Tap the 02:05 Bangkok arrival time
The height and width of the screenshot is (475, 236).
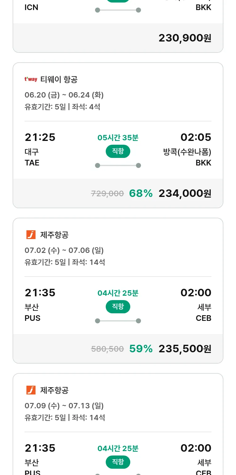point(196,137)
